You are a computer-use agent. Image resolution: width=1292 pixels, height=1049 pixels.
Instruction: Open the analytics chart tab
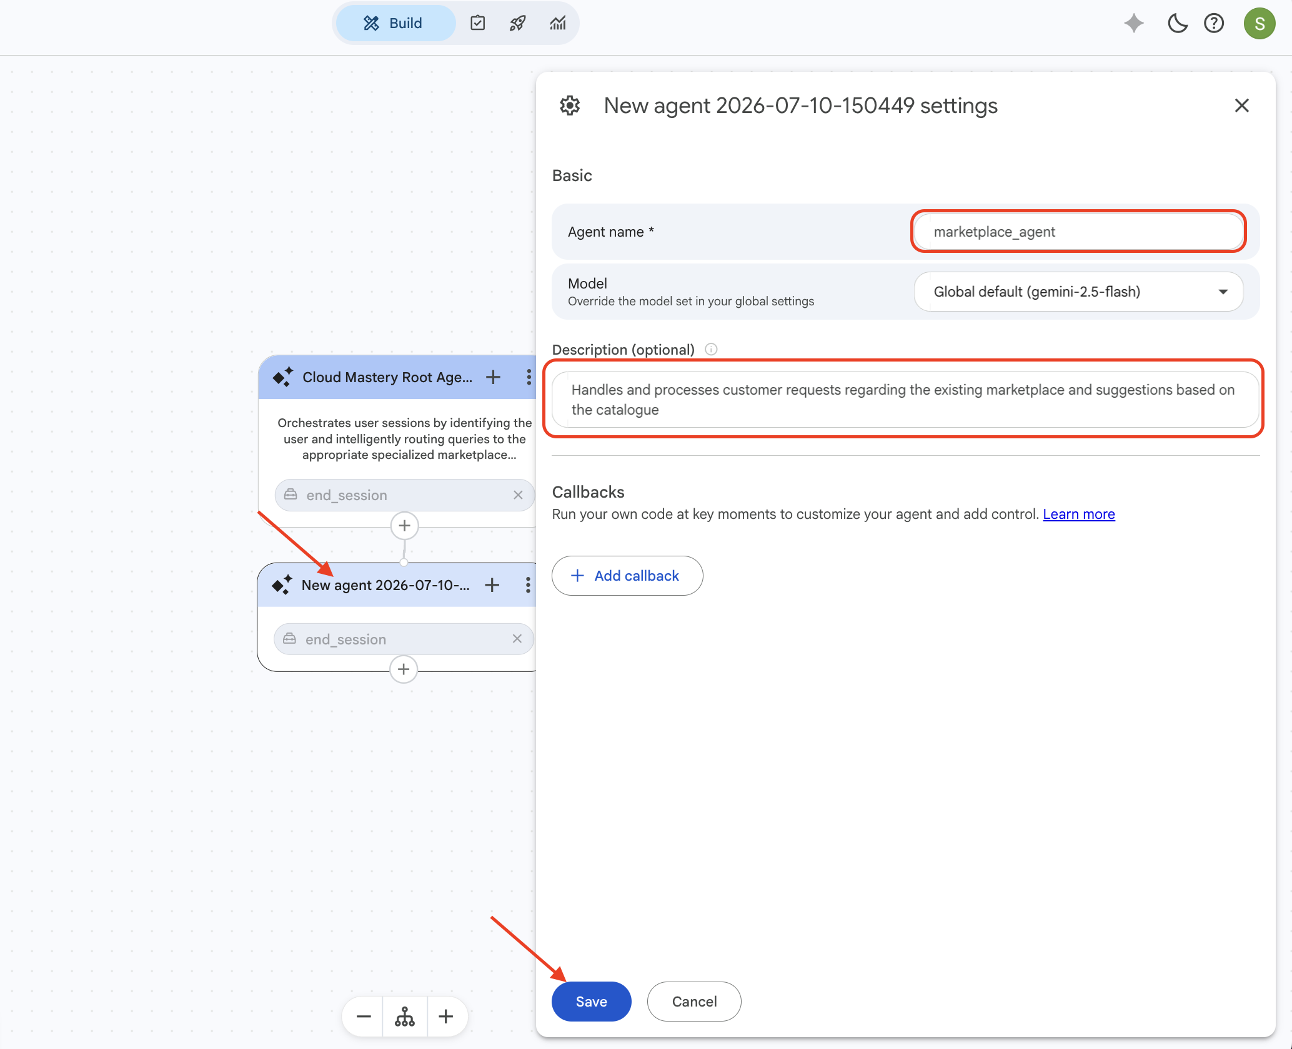click(558, 23)
